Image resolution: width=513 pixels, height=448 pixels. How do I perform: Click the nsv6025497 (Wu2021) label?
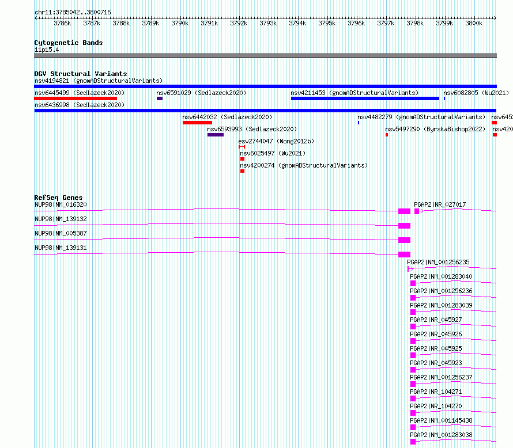pyautogui.click(x=273, y=153)
